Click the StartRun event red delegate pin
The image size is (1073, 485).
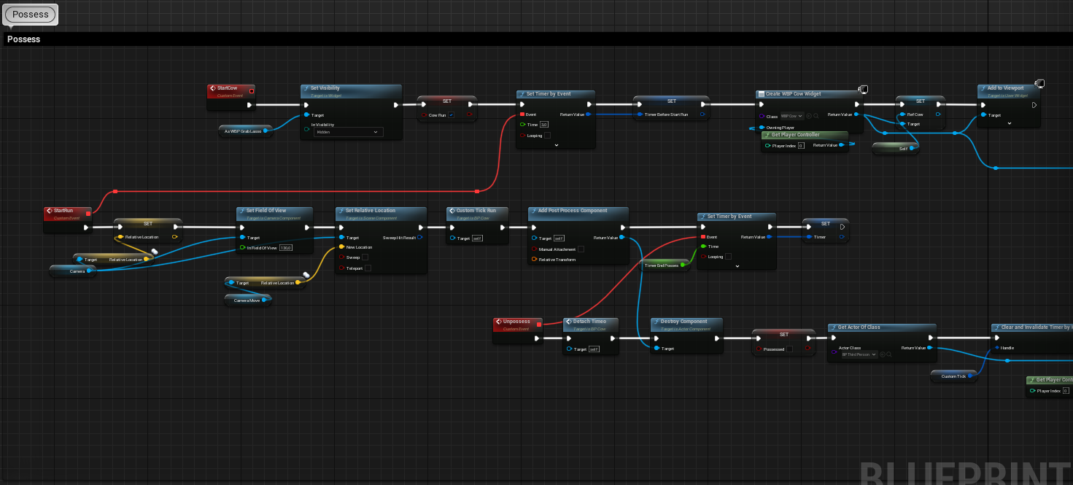(88, 214)
